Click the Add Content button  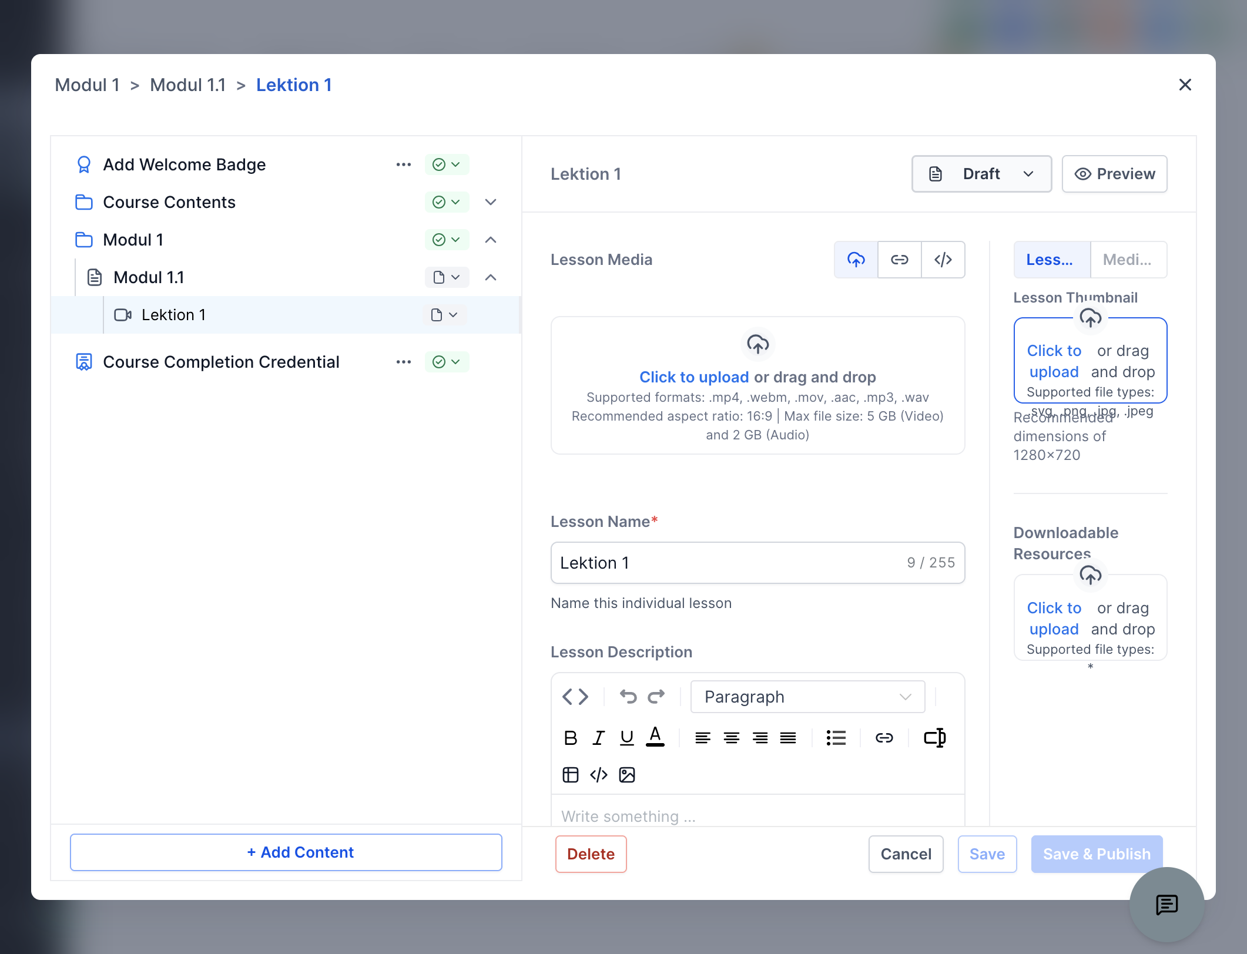pos(286,852)
